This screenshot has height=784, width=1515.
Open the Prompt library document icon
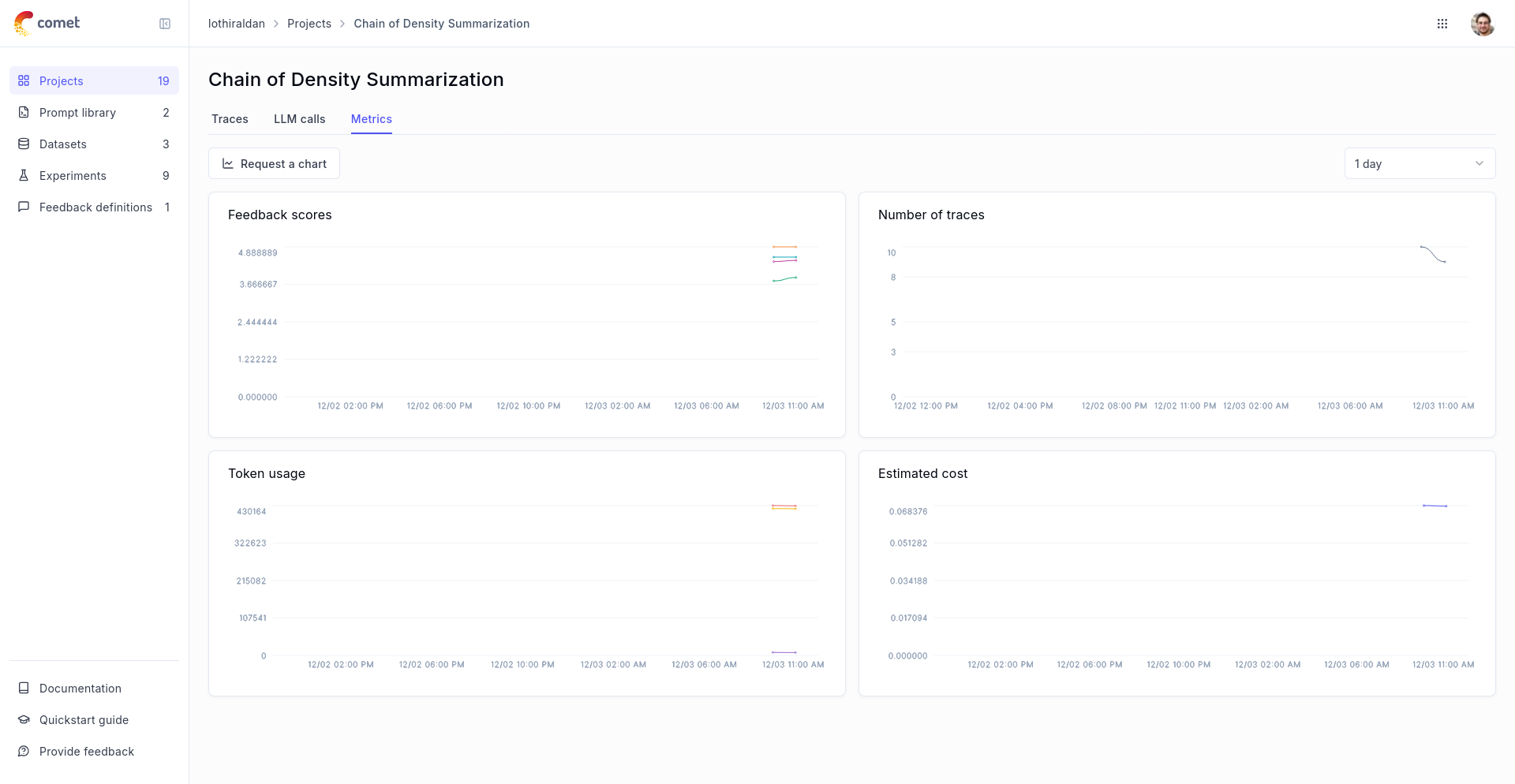tap(24, 112)
